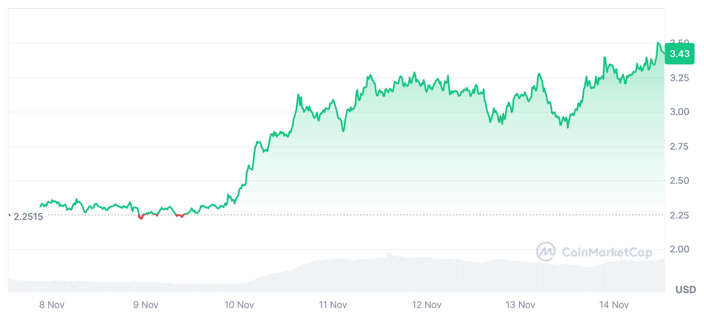The image size is (704, 312).
Task: Select the 12 Nov date label
Action: pos(427,305)
